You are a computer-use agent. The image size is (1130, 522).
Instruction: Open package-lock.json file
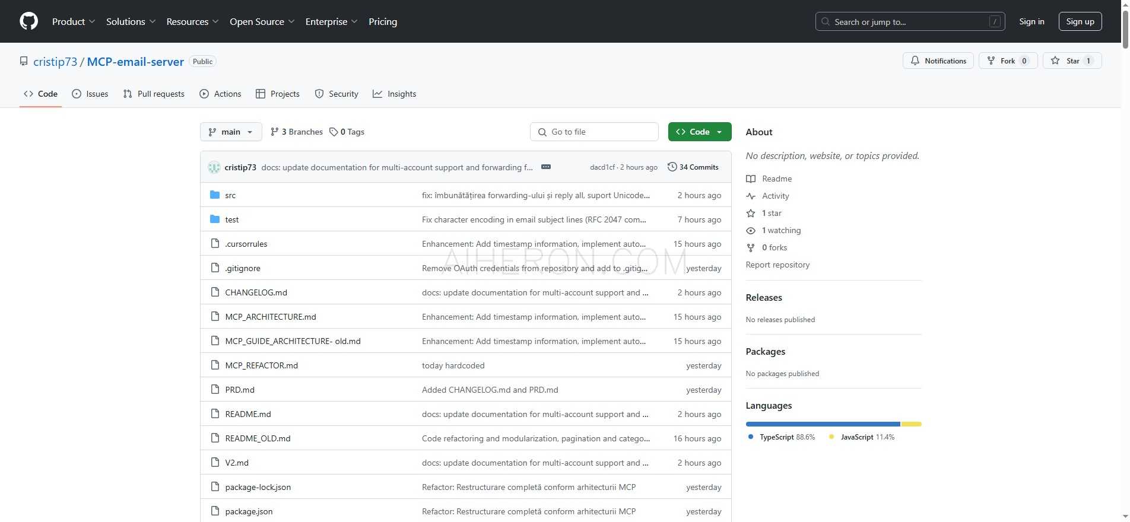(258, 487)
